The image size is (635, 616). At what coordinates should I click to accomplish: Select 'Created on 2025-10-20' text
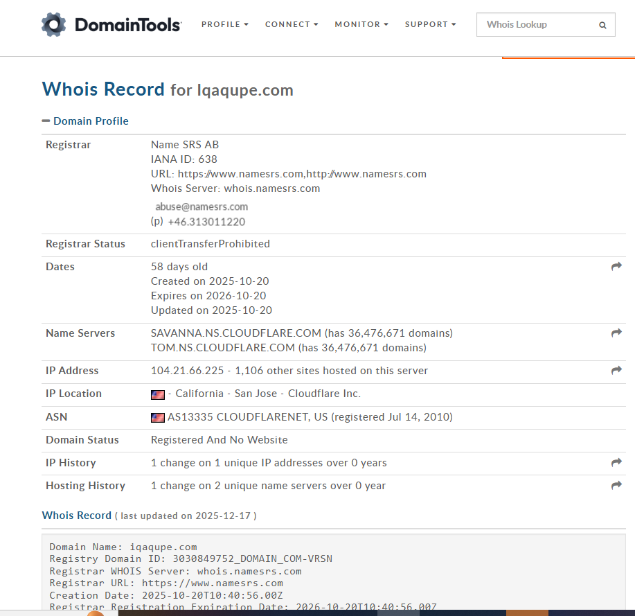point(210,281)
